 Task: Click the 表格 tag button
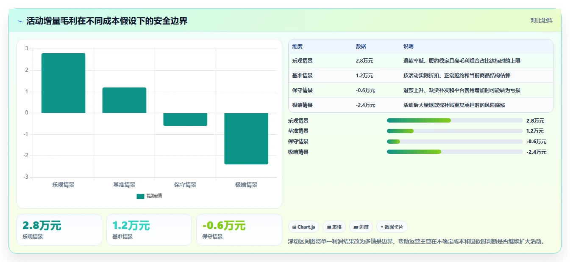334,227
